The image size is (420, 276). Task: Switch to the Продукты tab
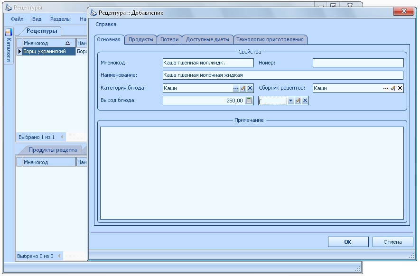140,40
